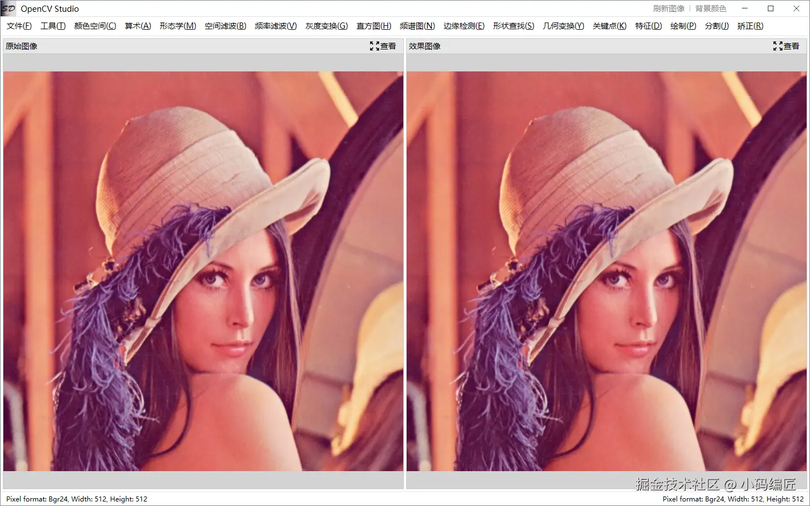The height and width of the screenshot is (506, 810).
Task: Click the fullscreen icon in 效果图像 header
Action: point(777,46)
